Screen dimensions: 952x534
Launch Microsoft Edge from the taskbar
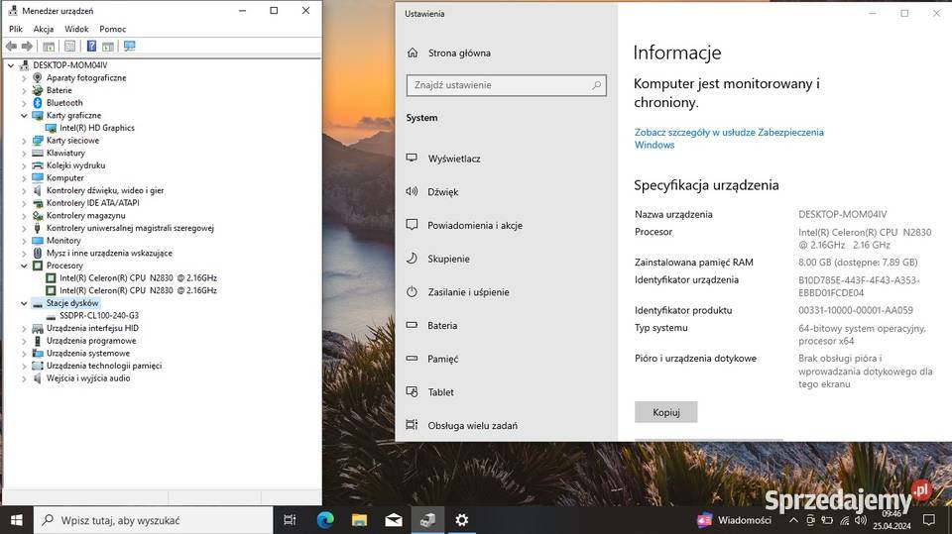point(325,520)
